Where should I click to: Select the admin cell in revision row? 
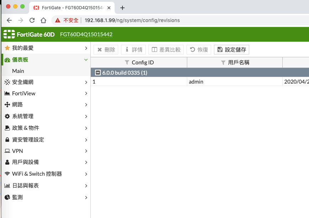tap(235, 81)
